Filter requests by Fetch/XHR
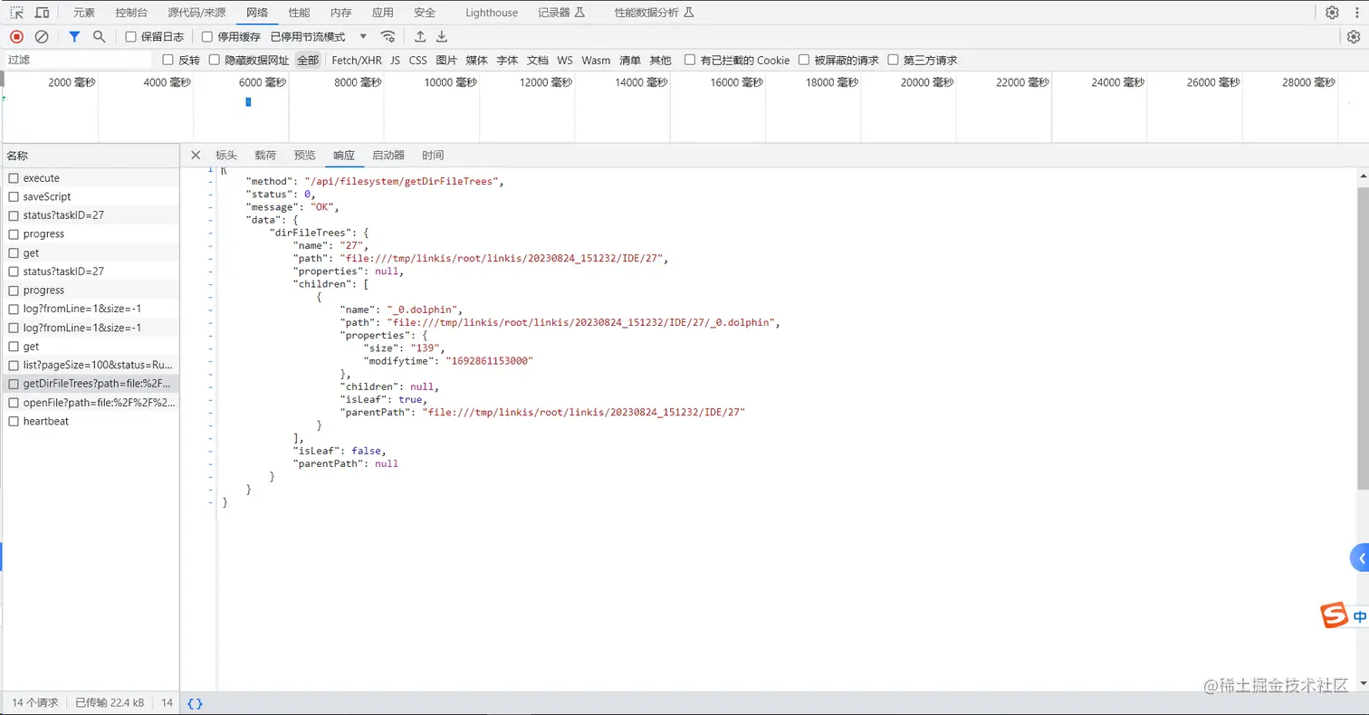Image resolution: width=1369 pixels, height=715 pixels. coord(357,61)
